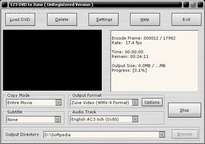
Task: Open Help
Action: click(x=145, y=19)
